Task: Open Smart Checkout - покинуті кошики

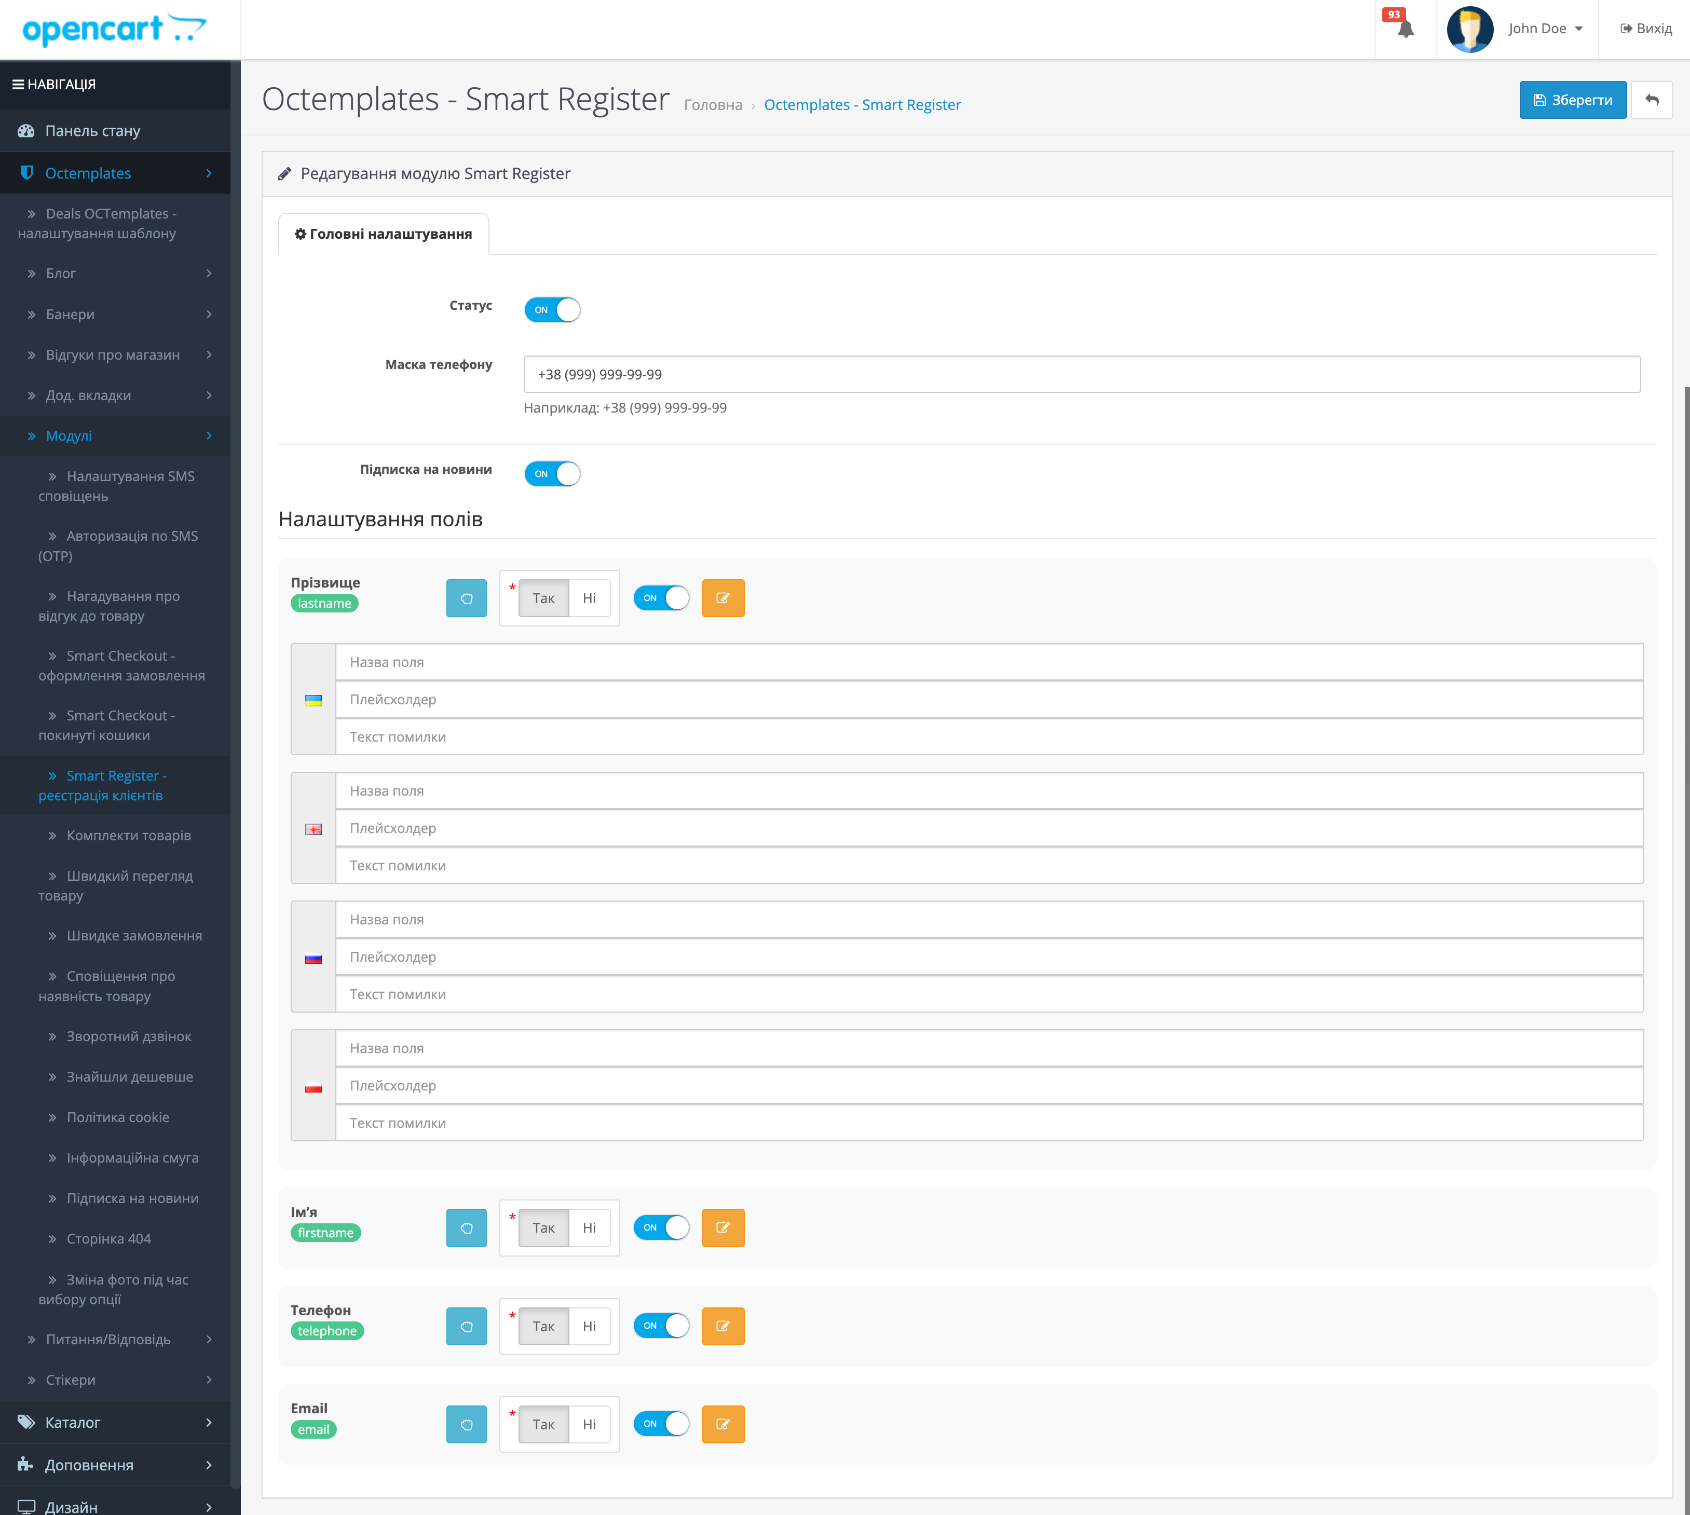Action: (115, 725)
